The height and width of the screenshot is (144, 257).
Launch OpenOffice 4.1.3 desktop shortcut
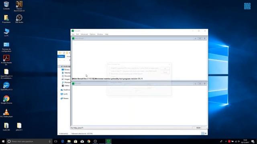(6, 86)
